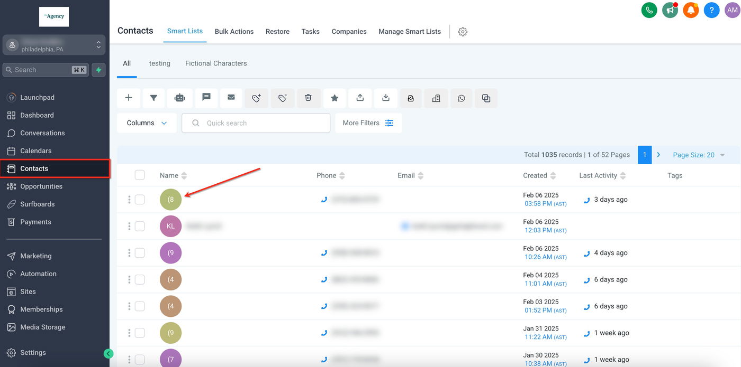Click the add tag icon with plus
This screenshot has height=367, width=741.
257,98
